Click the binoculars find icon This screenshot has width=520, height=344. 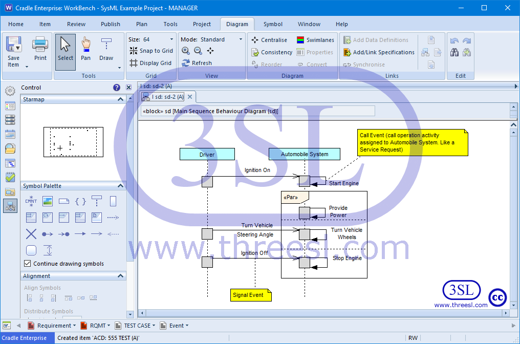tap(454, 52)
